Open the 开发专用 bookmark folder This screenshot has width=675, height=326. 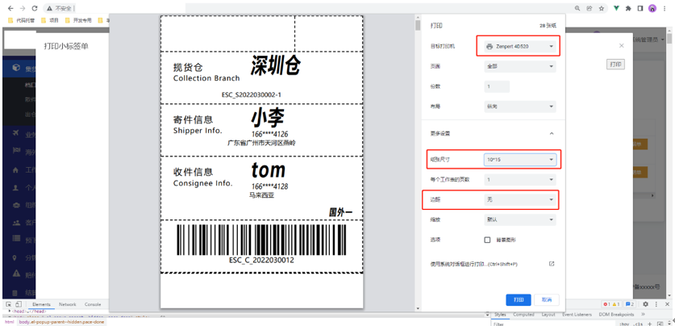coord(78,20)
